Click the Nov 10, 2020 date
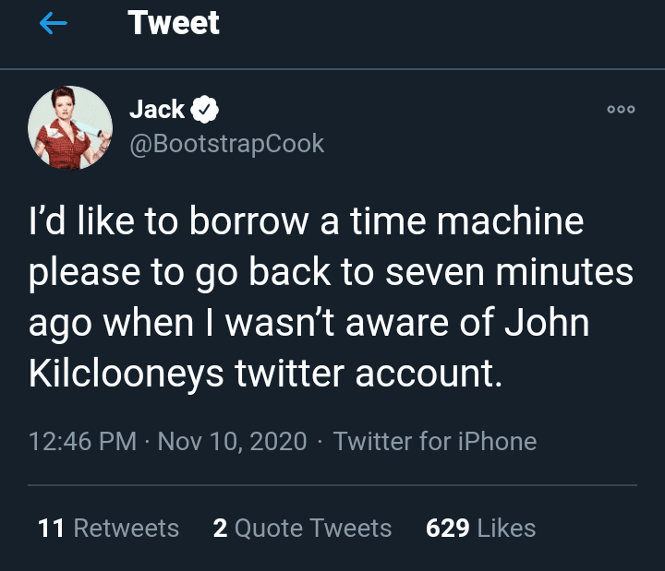The height and width of the screenshot is (571, 665). coord(233,441)
